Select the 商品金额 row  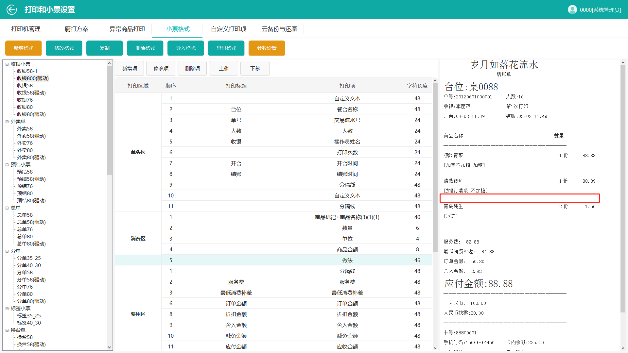297,249
